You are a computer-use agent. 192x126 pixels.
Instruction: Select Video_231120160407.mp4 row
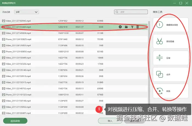(x=74, y=113)
